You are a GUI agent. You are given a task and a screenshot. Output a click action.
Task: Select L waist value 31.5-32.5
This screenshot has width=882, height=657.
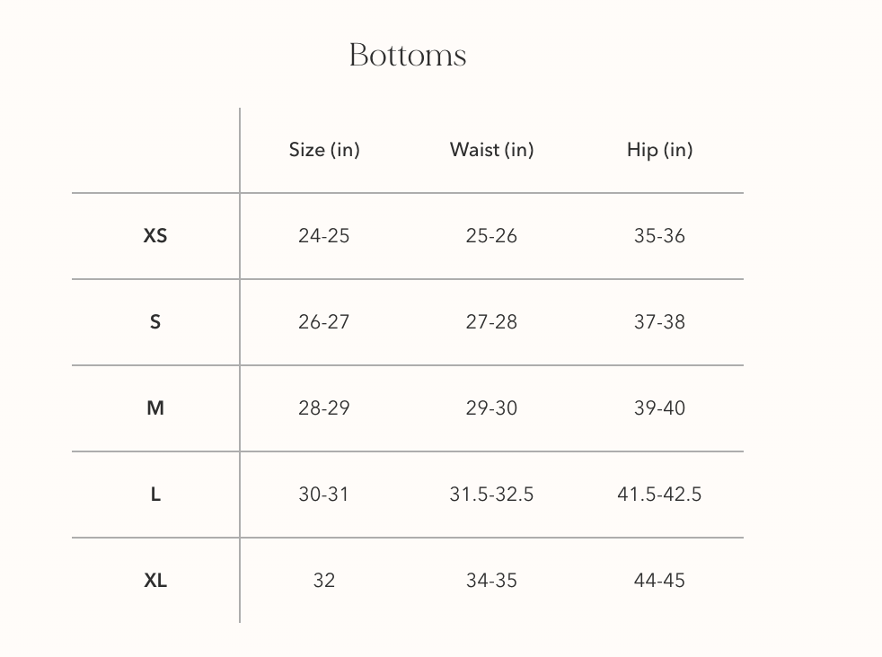pos(491,495)
